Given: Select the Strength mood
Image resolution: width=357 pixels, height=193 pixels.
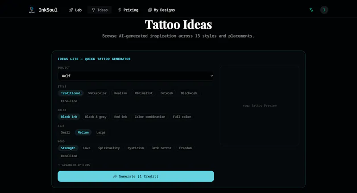Looking at the screenshot, I should [68, 148].
